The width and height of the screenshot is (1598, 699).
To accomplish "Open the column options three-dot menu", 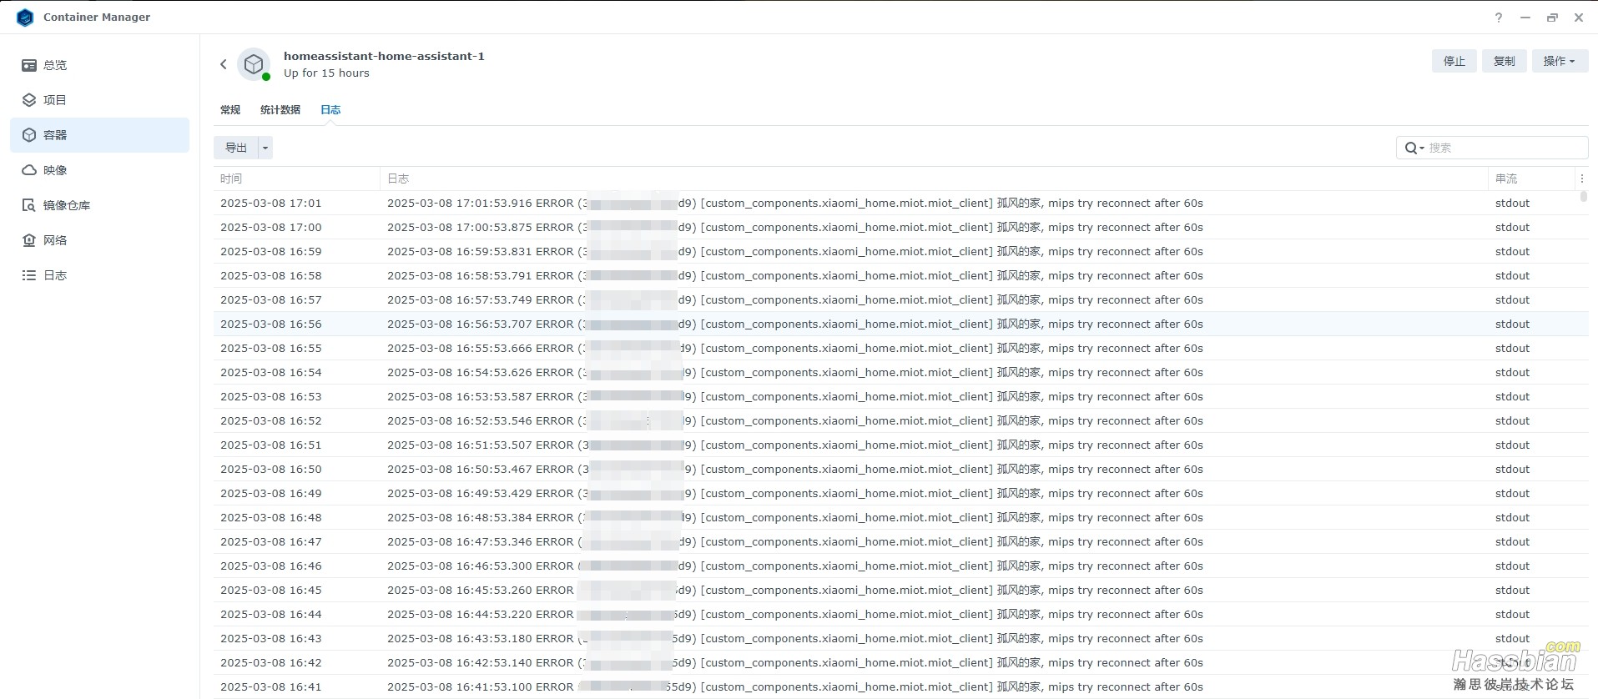I will pyautogui.click(x=1581, y=179).
